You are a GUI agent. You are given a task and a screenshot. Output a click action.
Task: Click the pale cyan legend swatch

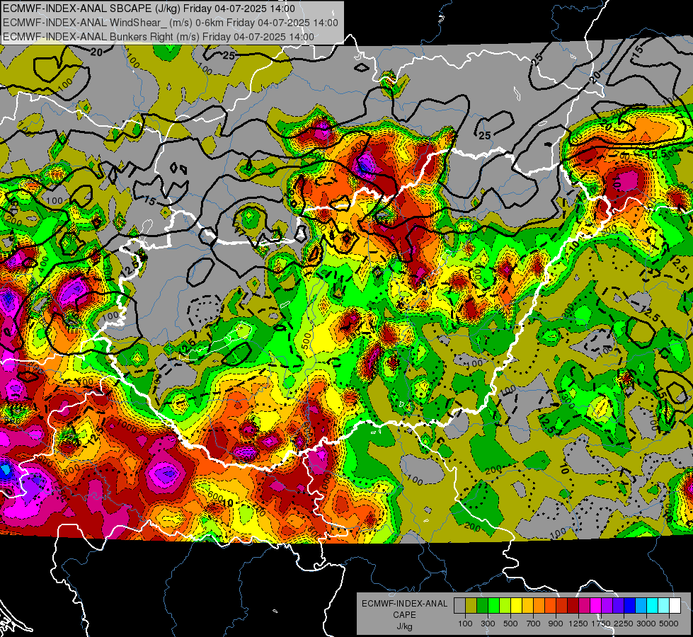pos(664,605)
